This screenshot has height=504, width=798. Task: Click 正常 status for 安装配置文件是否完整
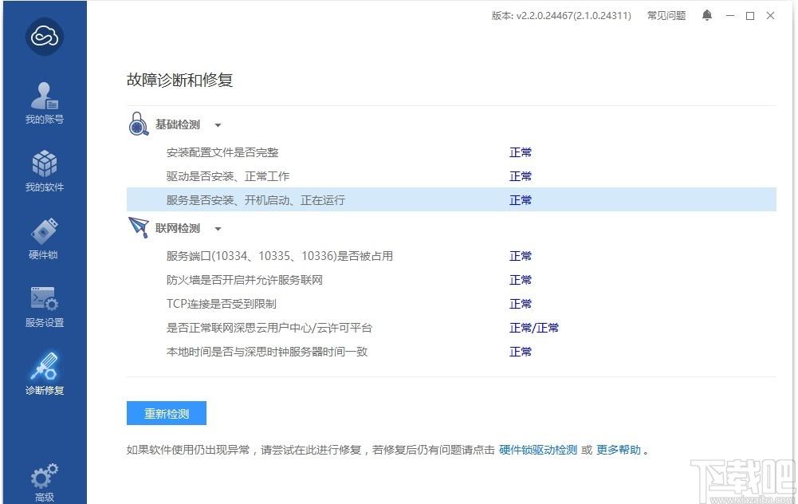tap(520, 152)
